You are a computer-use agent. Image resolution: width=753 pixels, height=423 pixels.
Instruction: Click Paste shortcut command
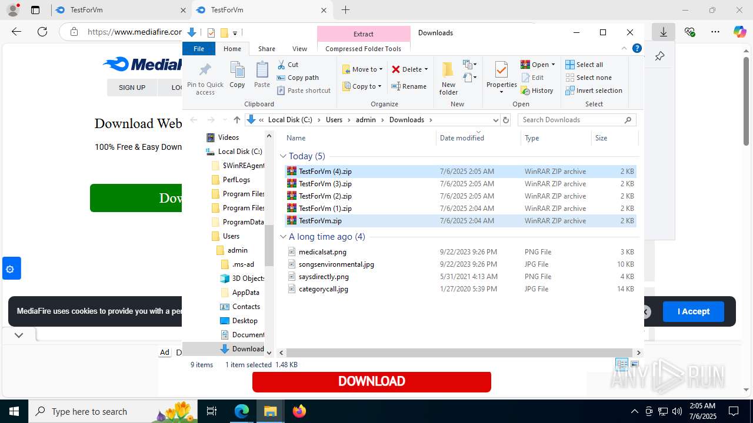[304, 90]
